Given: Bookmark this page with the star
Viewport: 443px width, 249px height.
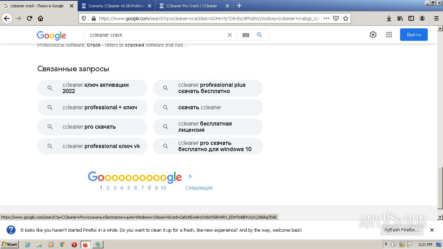Looking at the screenshot, I should [x=345, y=18].
